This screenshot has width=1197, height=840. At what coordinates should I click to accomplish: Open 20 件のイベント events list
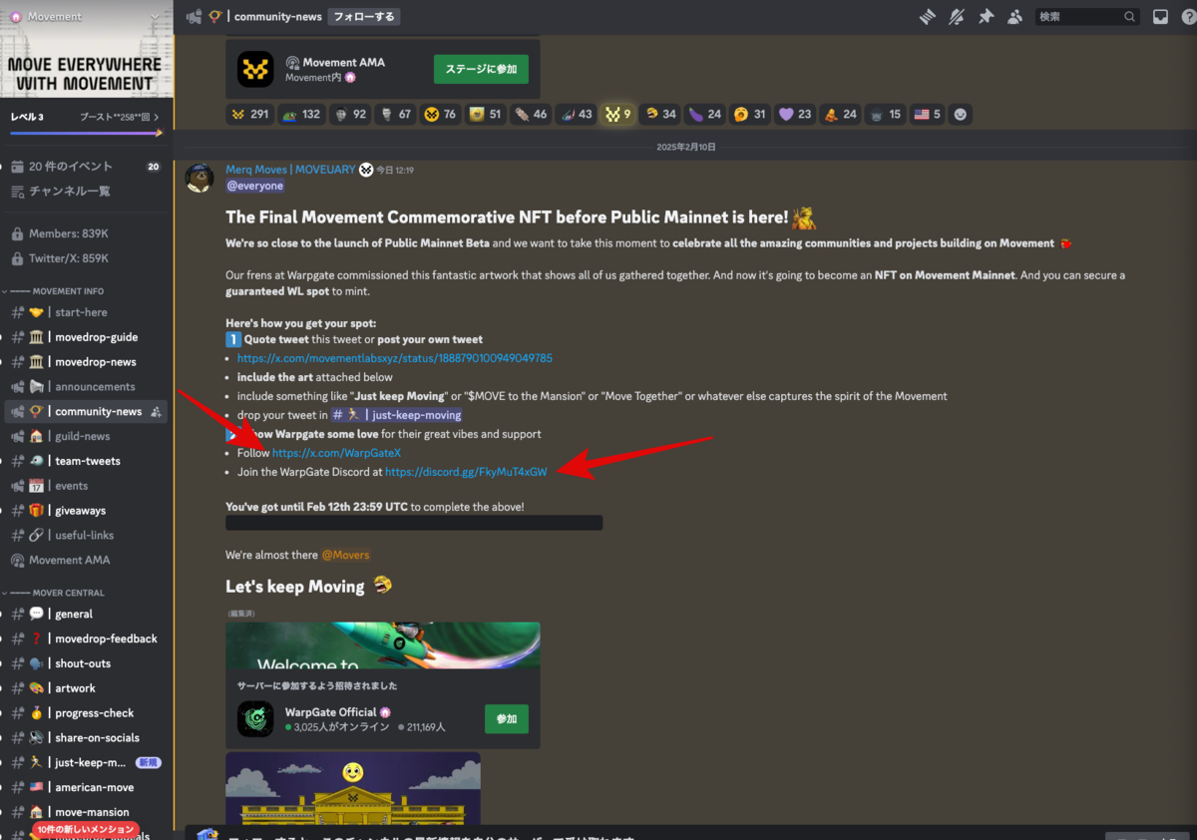tap(85, 167)
